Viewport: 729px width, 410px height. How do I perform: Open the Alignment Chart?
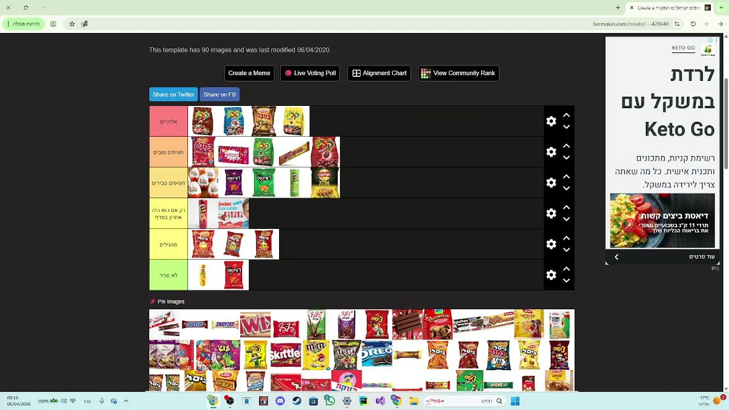379,73
